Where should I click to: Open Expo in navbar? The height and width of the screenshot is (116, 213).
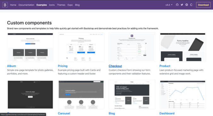point(70,5)
